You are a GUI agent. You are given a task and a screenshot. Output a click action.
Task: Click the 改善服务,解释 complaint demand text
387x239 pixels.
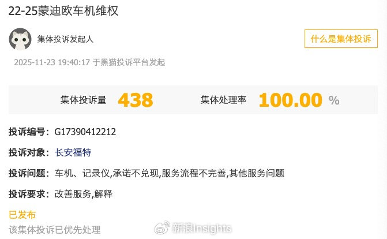tap(84, 194)
